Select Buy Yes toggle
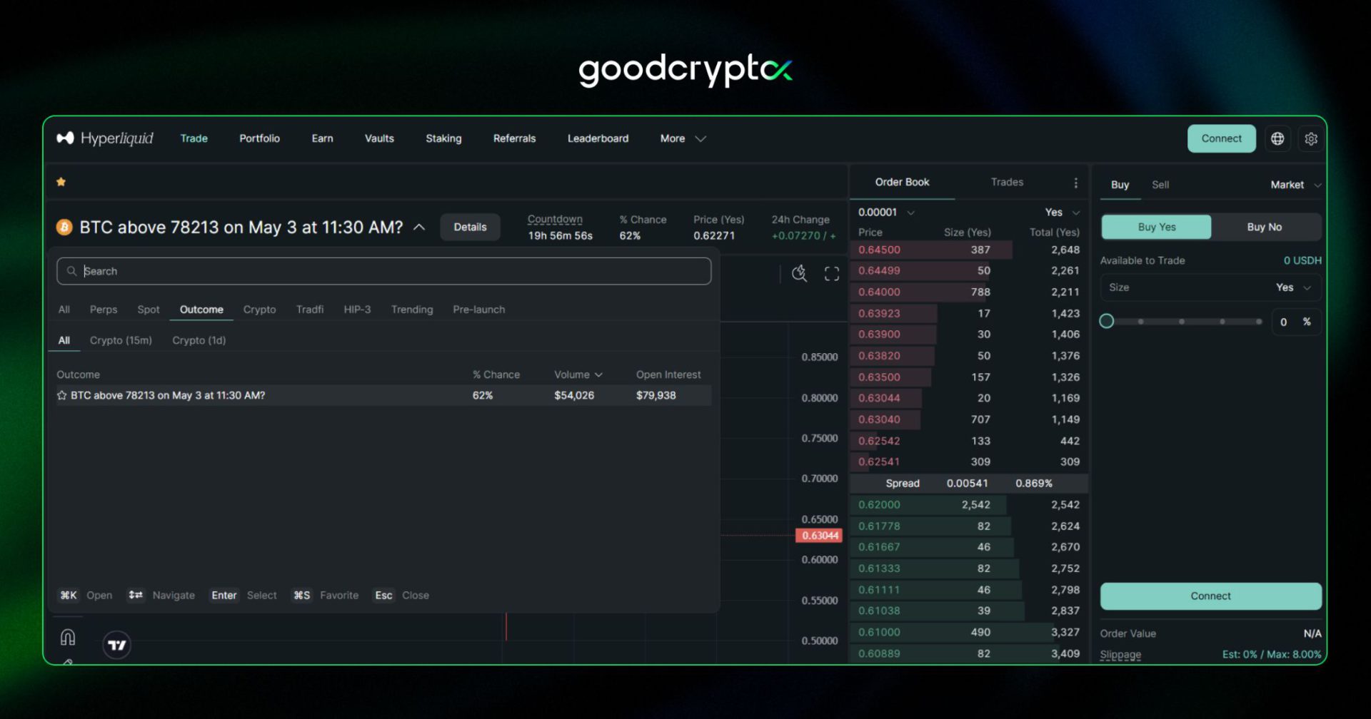This screenshot has width=1371, height=719. [1156, 227]
